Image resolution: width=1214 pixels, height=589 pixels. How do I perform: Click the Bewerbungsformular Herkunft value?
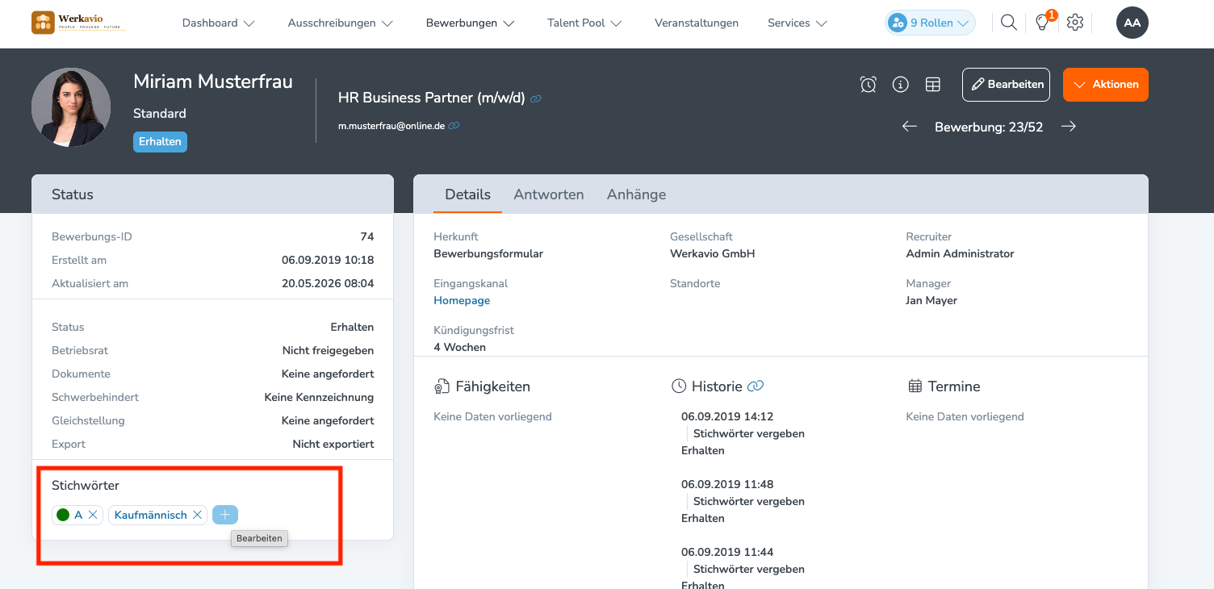coord(488,253)
